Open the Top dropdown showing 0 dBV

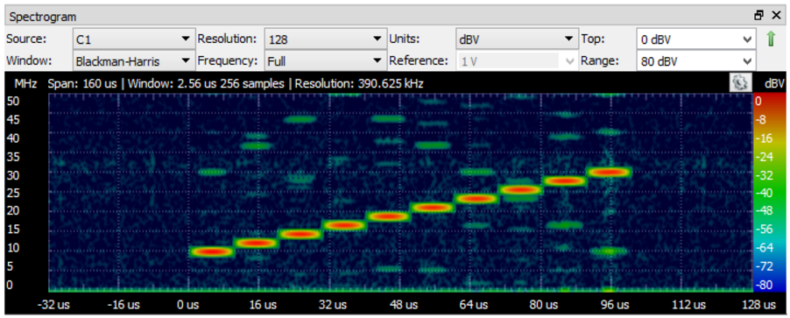coord(695,39)
